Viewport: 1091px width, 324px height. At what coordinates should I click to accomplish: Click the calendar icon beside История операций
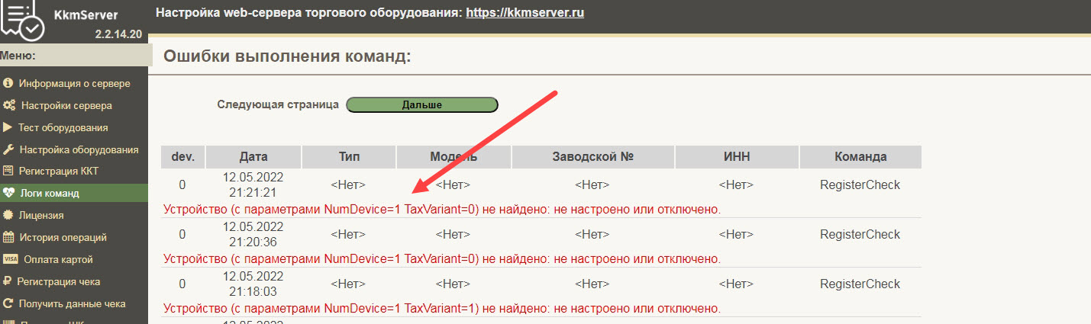(x=8, y=237)
